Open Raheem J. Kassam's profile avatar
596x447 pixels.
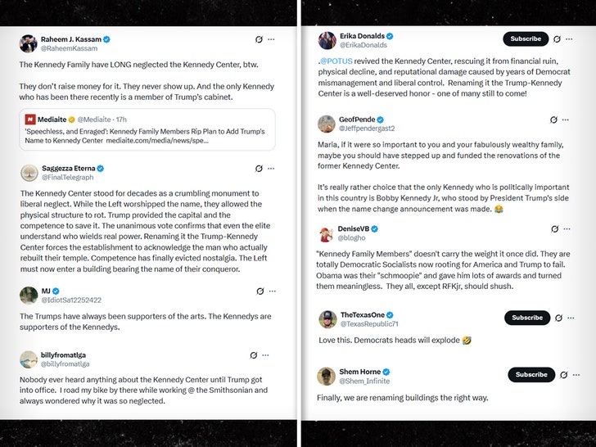click(28, 43)
